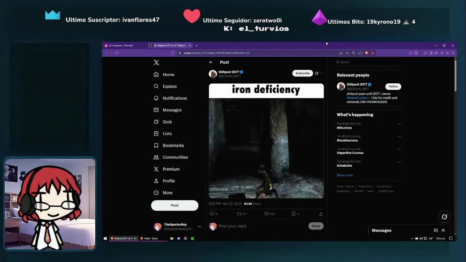Click the Grok icon beside Subscribe
Screen dimensions: 466x262
[317, 74]
